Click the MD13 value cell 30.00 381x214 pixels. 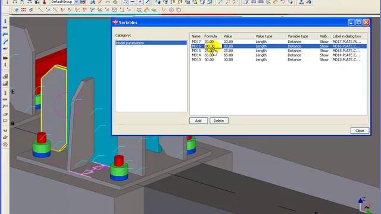[x=228, y=59]
